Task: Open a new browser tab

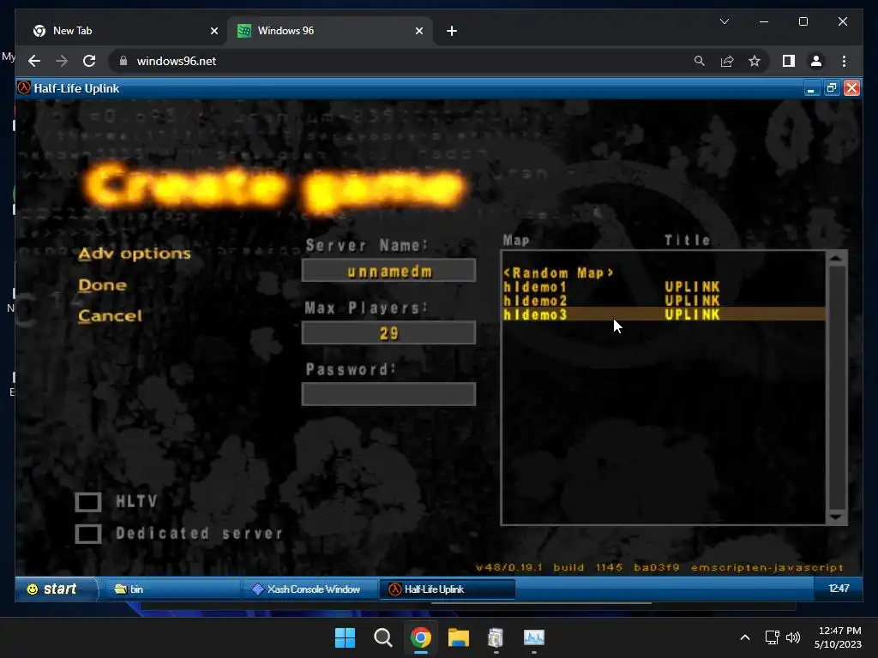Action: point(452,31)
